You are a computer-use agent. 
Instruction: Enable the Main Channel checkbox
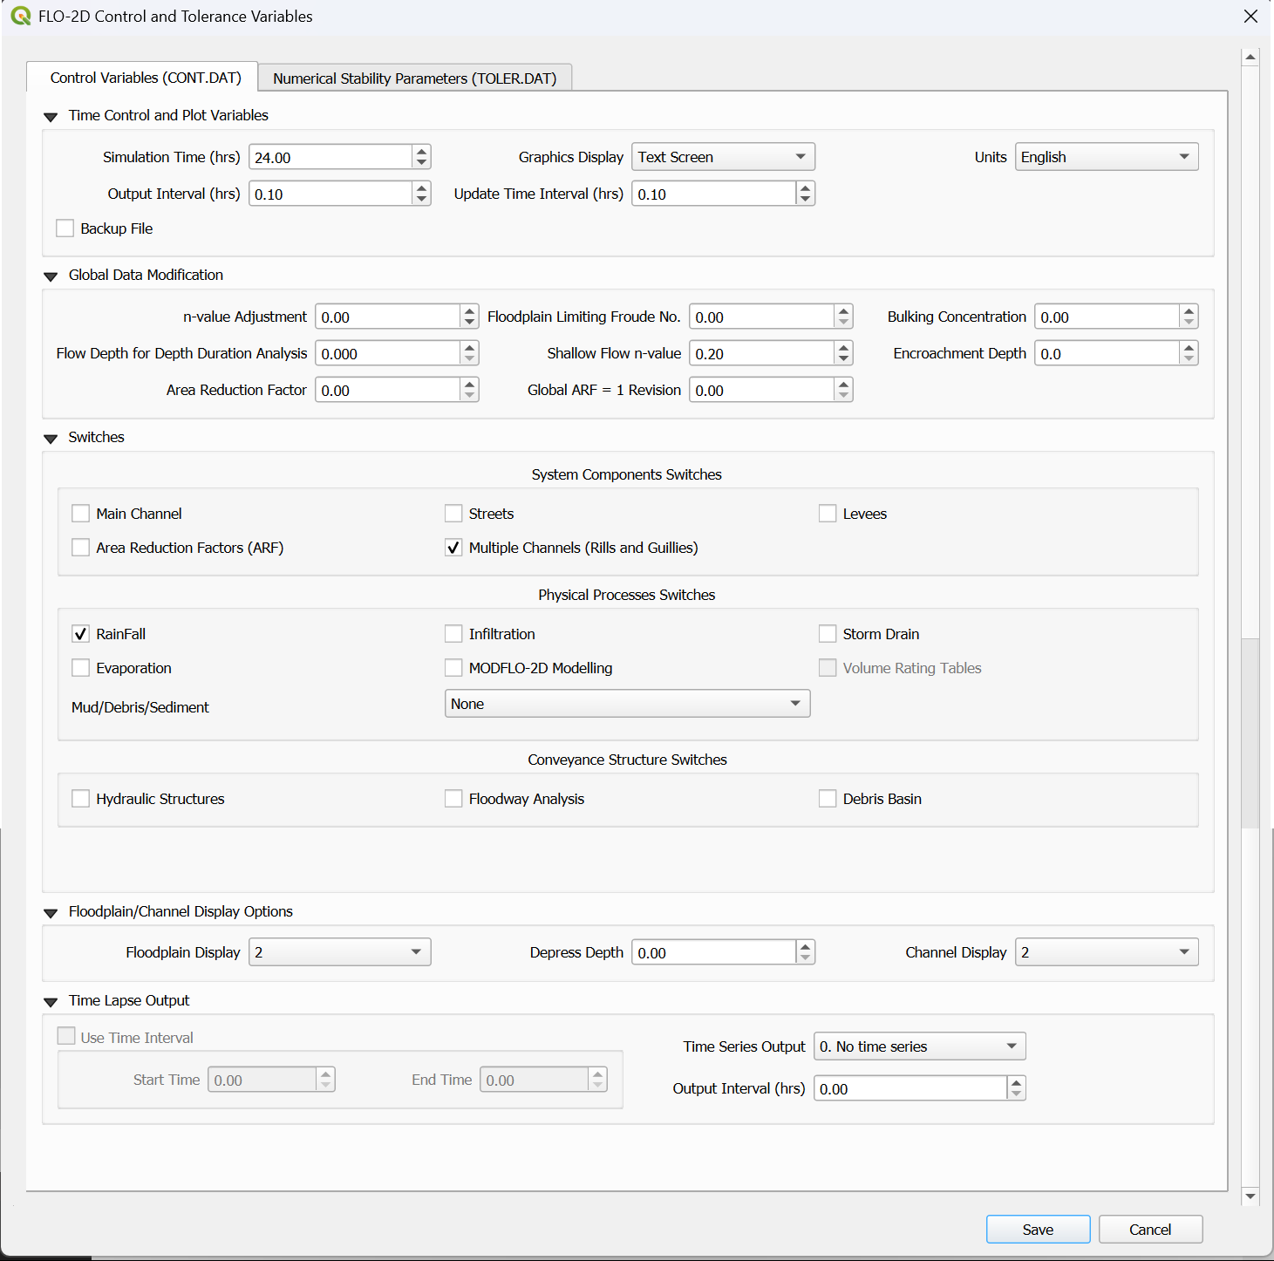click(x=81, y=514)
